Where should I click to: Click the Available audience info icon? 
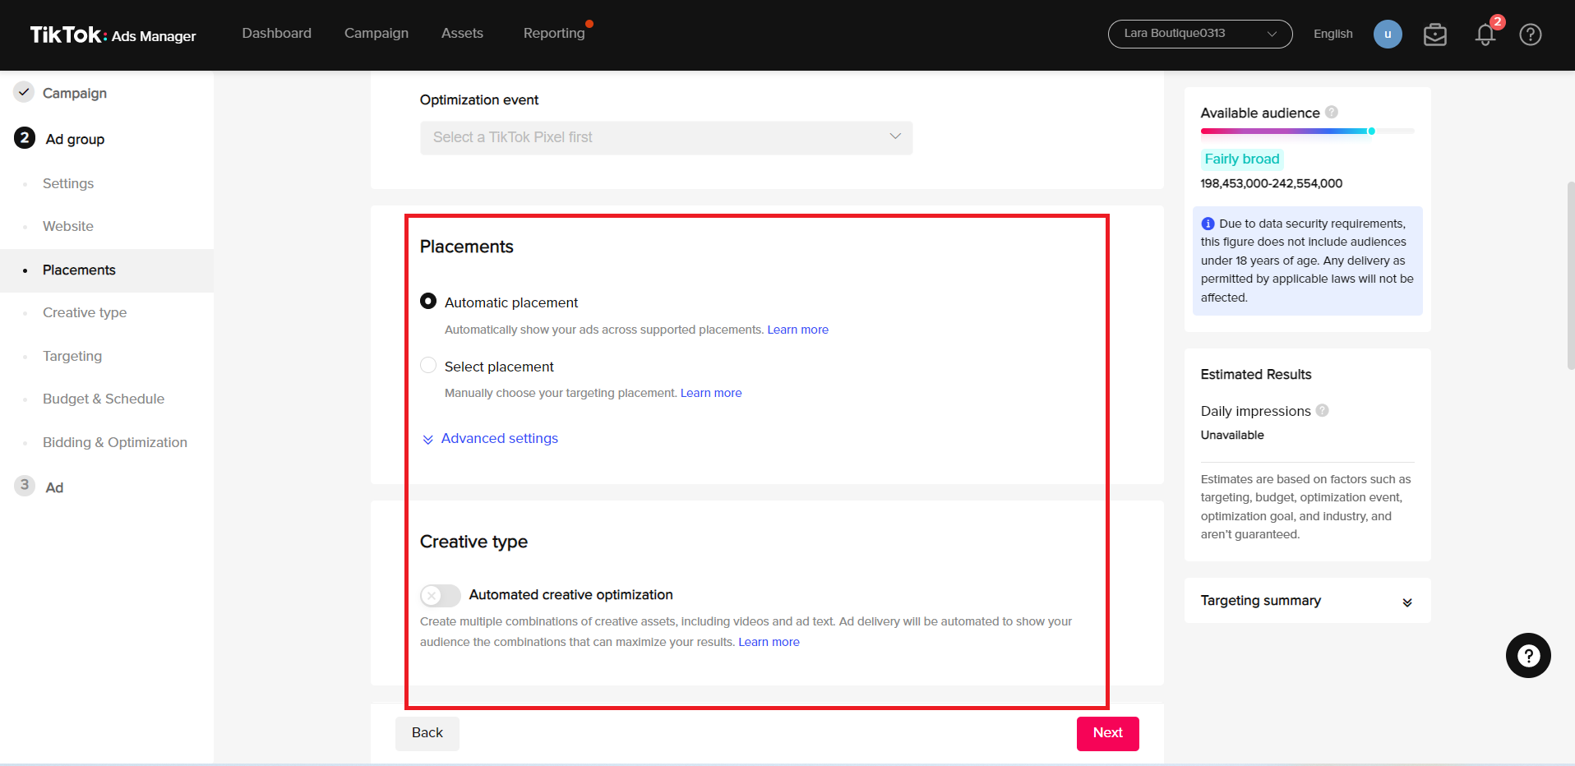click(1331, 112)
